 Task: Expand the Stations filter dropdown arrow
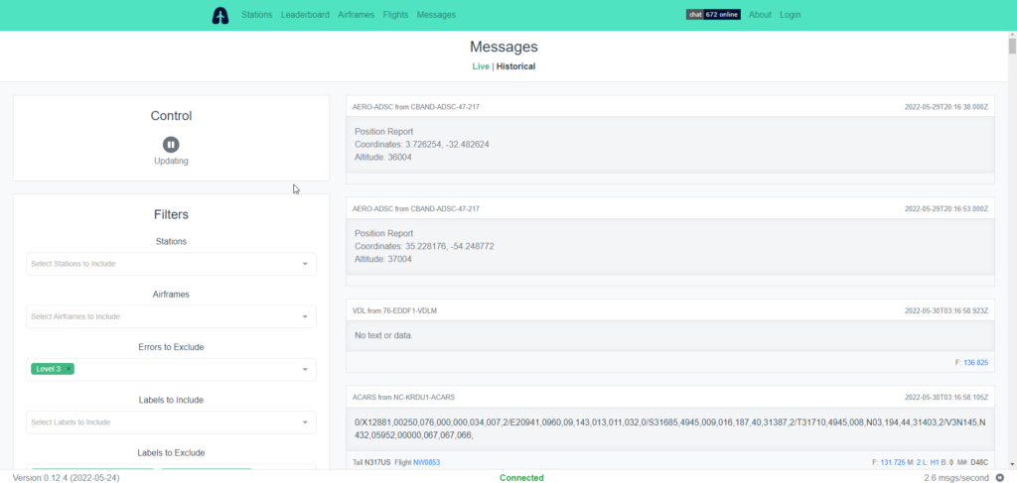(x=305, y=264)
